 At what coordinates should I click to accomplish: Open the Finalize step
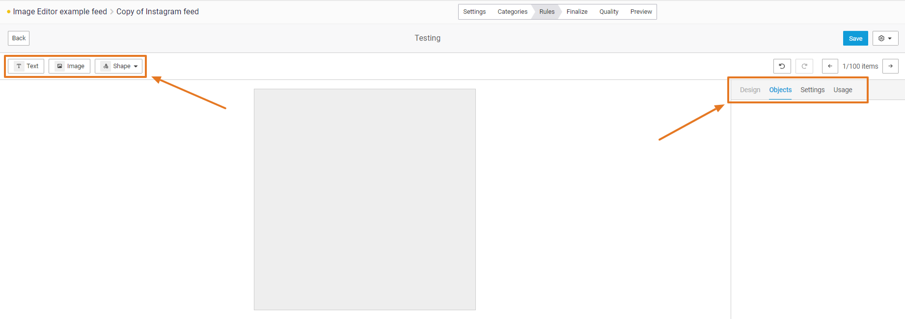coord(576,12)
